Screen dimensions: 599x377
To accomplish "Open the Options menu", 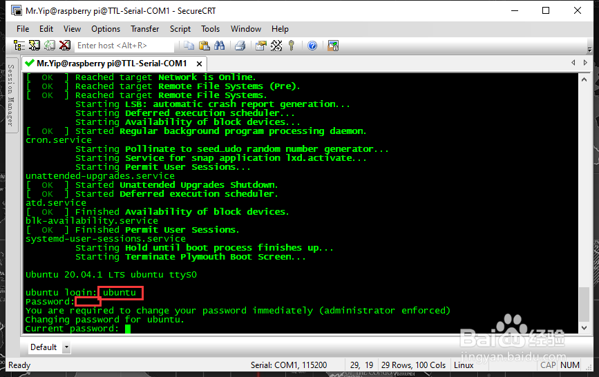I will [x=106, y=29].
